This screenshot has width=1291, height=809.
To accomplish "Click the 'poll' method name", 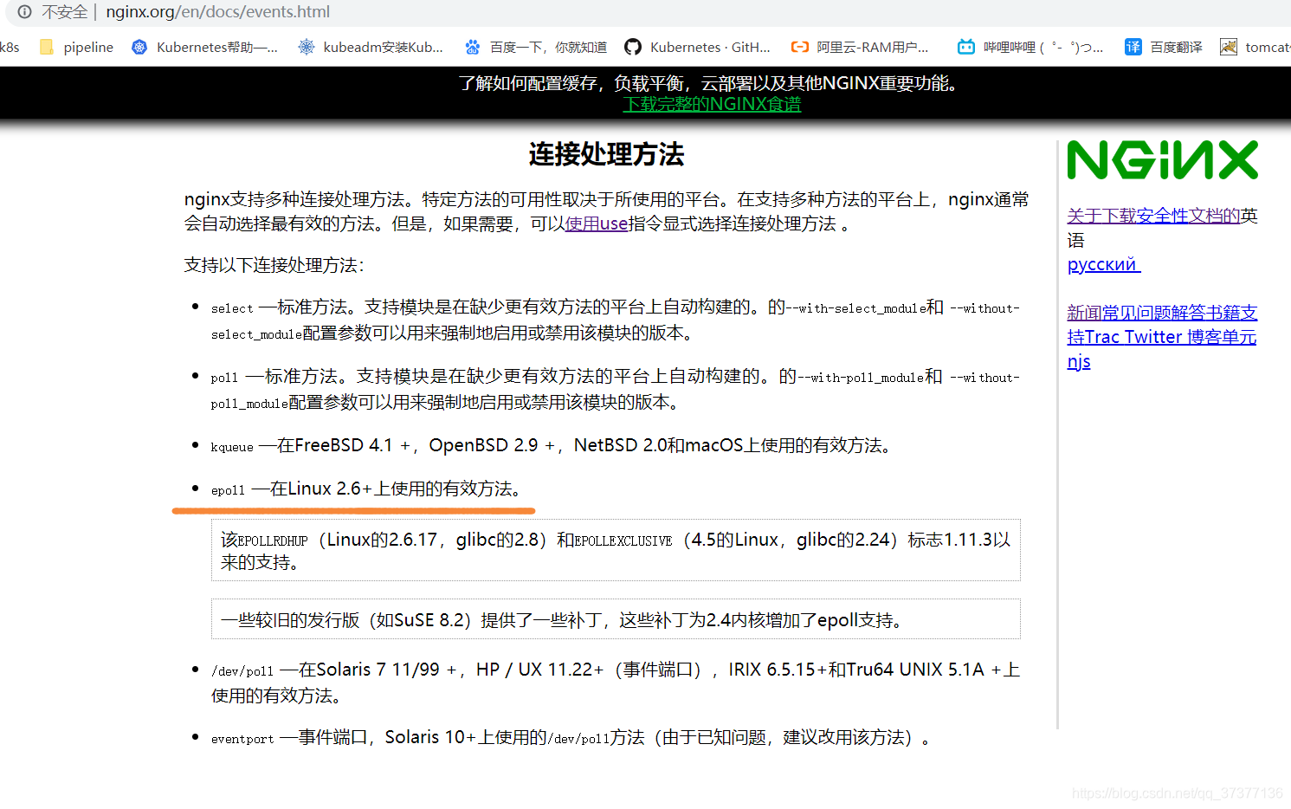I will click(x=224, y=378).
